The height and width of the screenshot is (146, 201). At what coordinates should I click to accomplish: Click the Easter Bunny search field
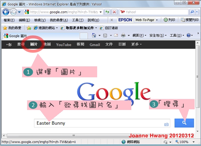pos(102,123)
